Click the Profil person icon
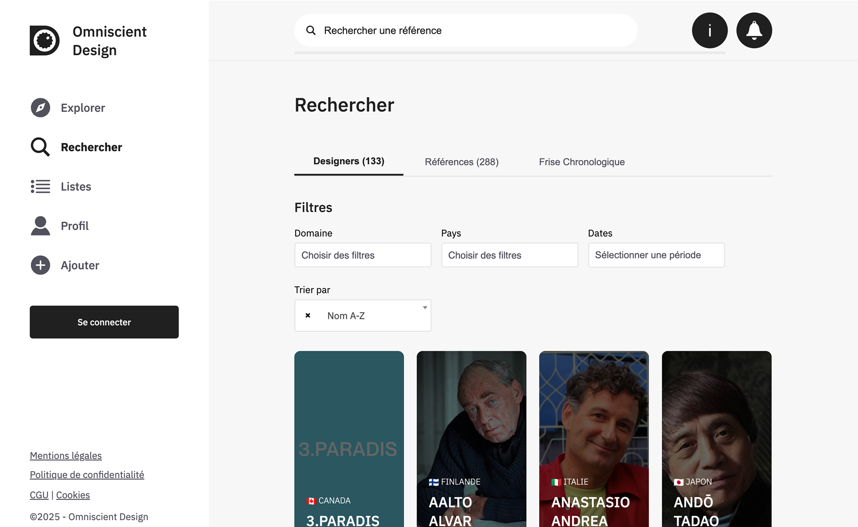This screenshot has height=527, width=858. pyautogui.click(x=40, y=226)
